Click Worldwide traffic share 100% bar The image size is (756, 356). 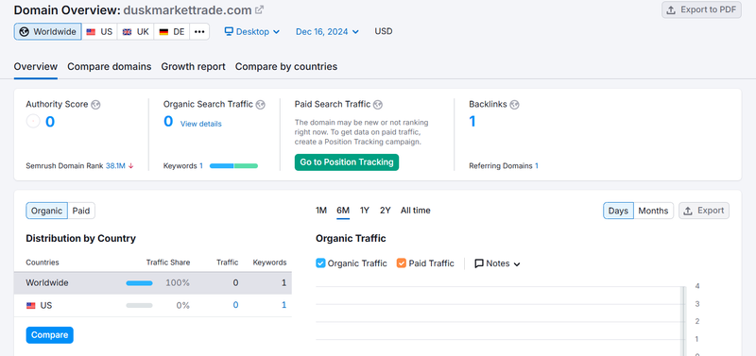pyautogui.click(x=139, y=283)
